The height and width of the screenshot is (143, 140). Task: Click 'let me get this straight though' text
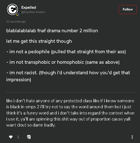coord(39,41)
